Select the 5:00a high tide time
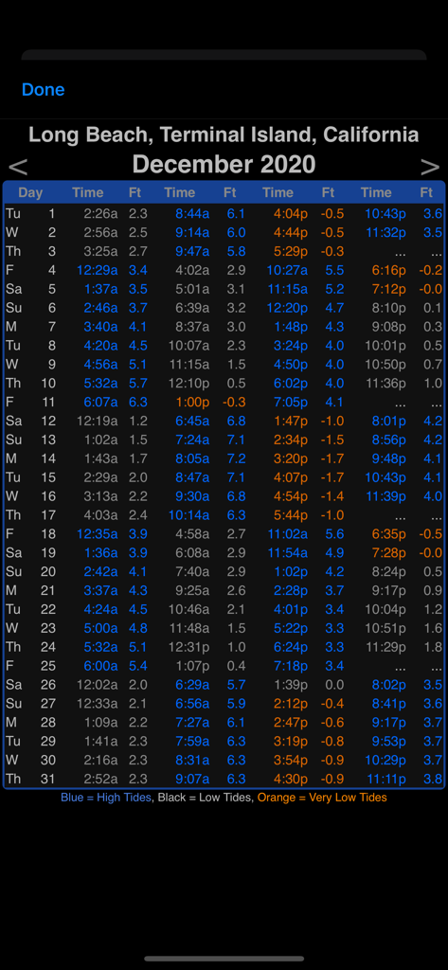448x970 pixels. (100, 628)
